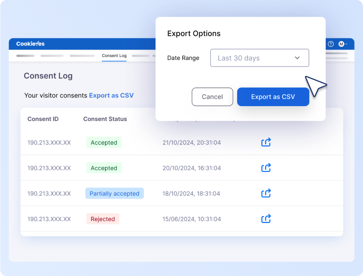Click the Export as CSV button in the modal

(x=273, y=97)
